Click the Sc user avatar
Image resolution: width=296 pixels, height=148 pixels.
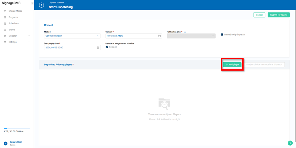6,143
